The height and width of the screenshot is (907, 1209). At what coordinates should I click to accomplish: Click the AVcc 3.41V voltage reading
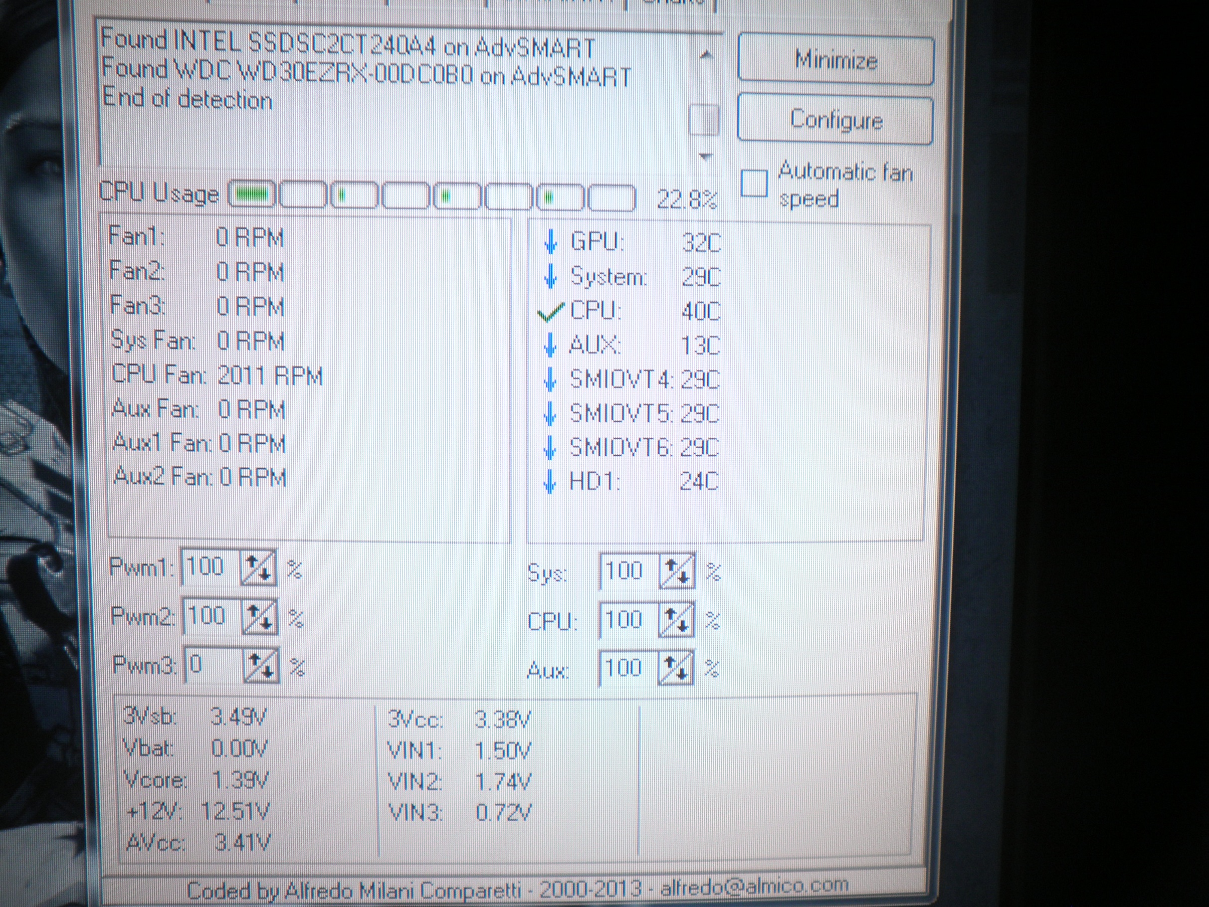pos(198,842)
